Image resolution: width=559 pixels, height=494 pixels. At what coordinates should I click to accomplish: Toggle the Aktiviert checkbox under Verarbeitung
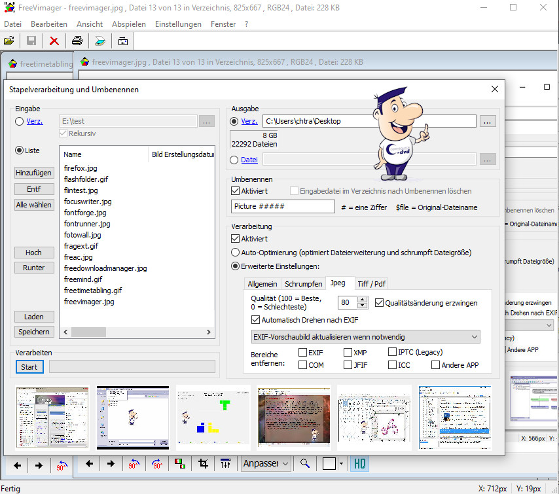pyautogui.click(x=235, y=239)
